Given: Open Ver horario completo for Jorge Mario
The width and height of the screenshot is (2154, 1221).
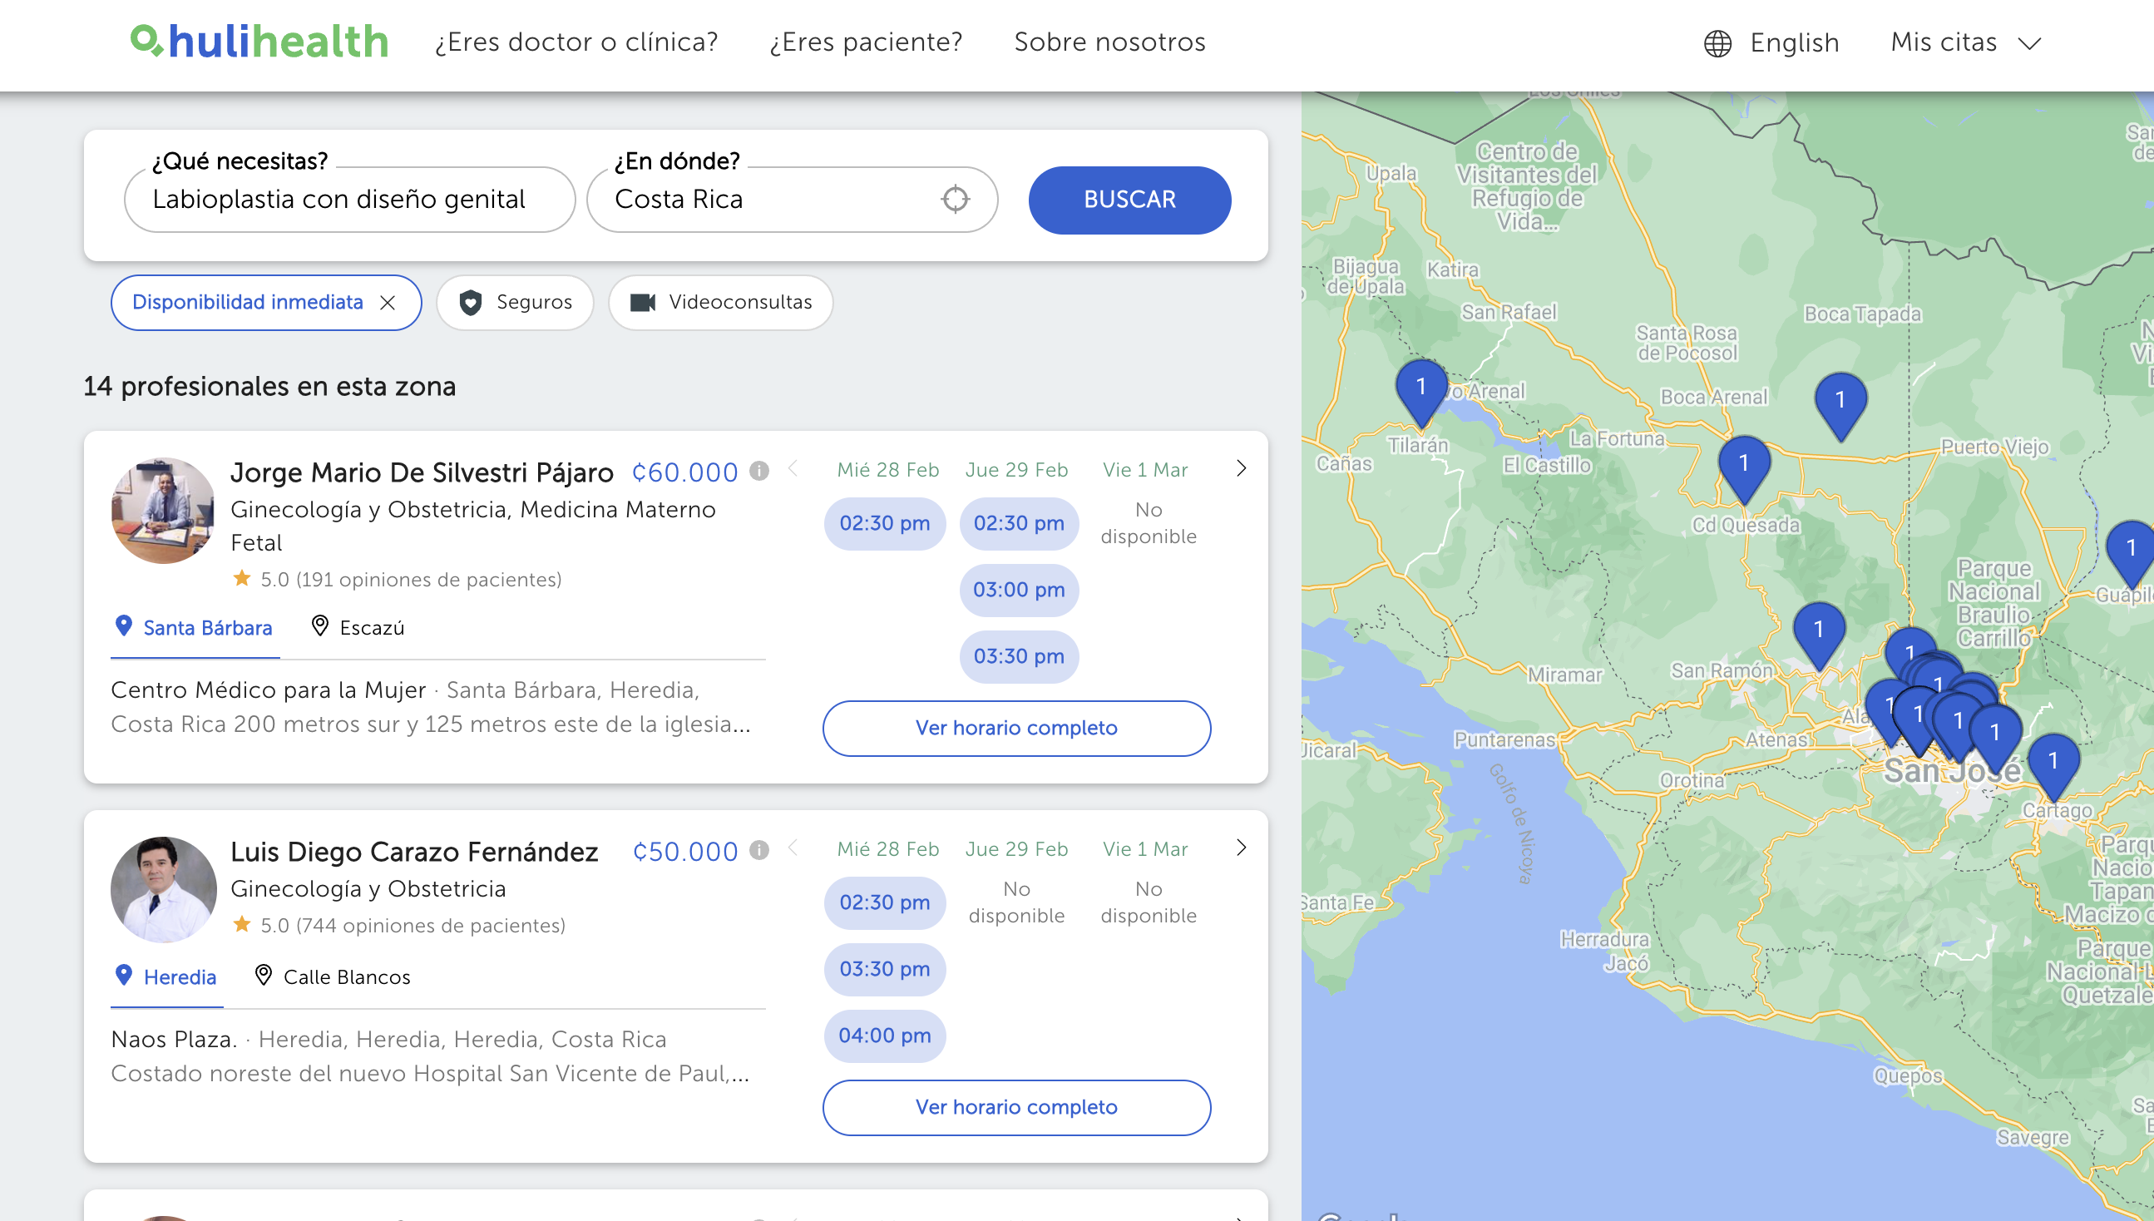Looking at the screenshot, I should click(x=1016, y=728).
